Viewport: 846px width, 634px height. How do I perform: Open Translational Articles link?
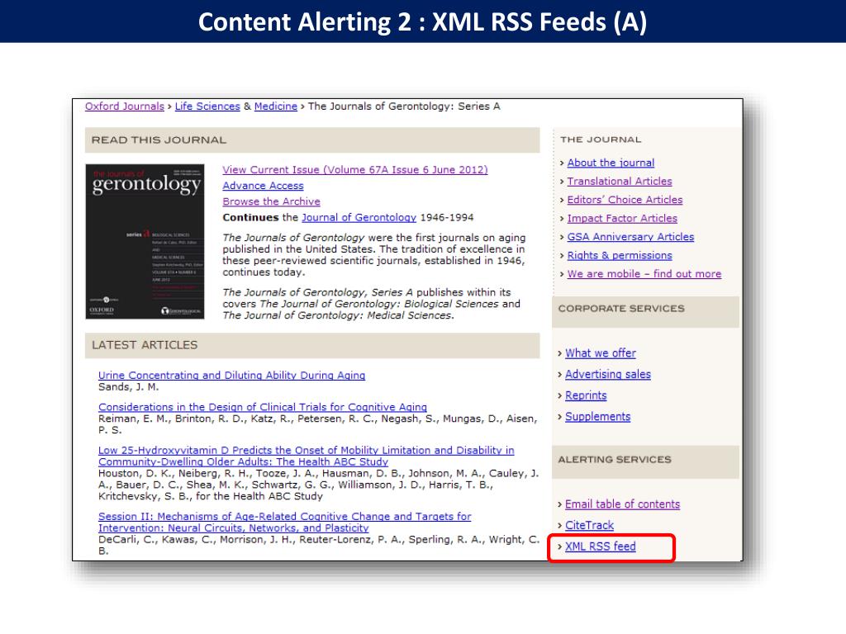click(620, 181)
